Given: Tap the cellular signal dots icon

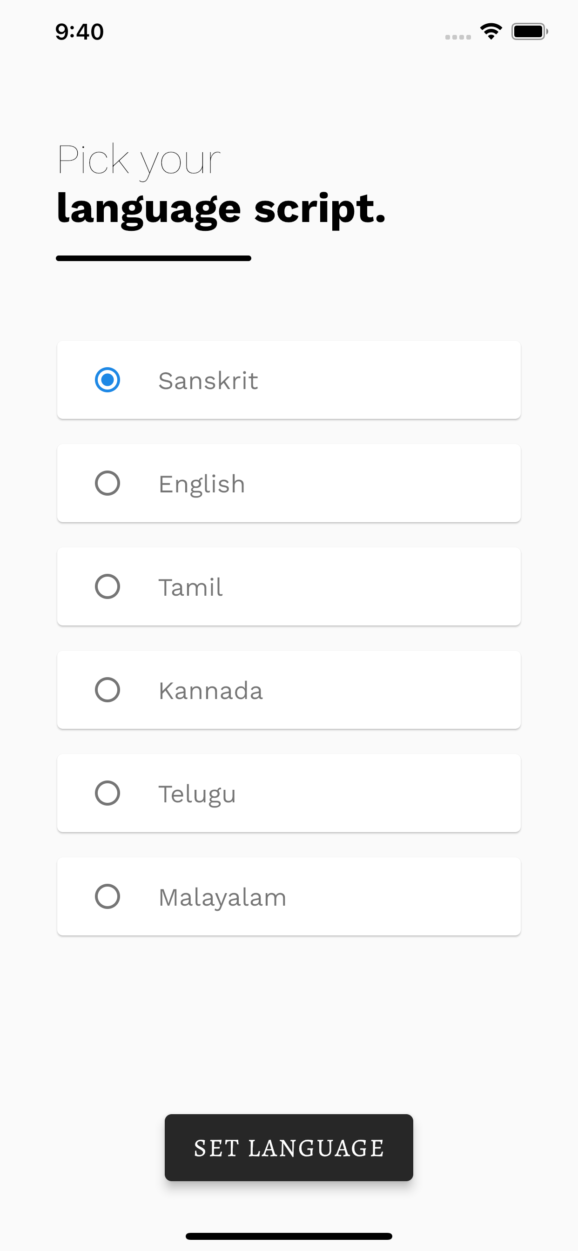Looking at the screenshot, I should tap(458, 37).
